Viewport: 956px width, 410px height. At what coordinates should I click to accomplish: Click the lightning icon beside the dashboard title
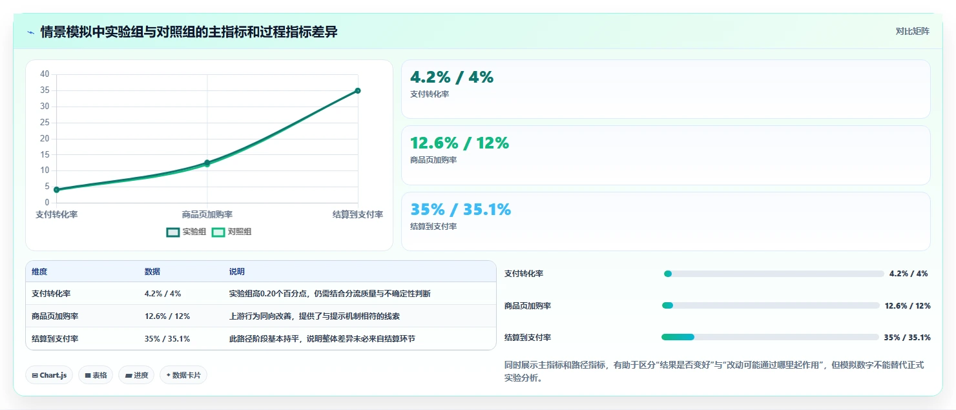coord(30,32)
